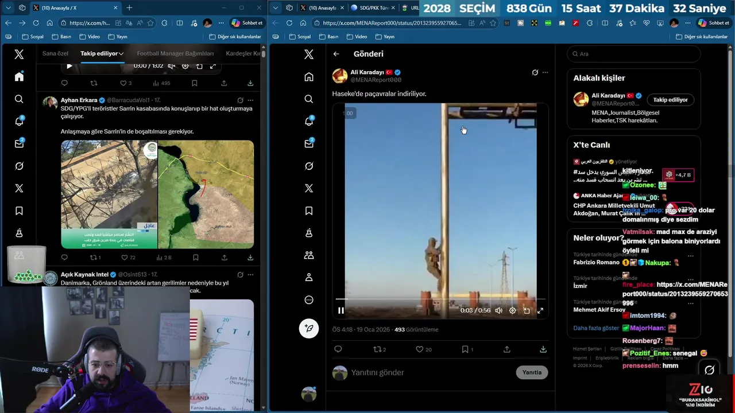The width and height of the screenshot is (735, 413).
Task: Seek on the Haseke video progress bar
Action: [440, 299]
